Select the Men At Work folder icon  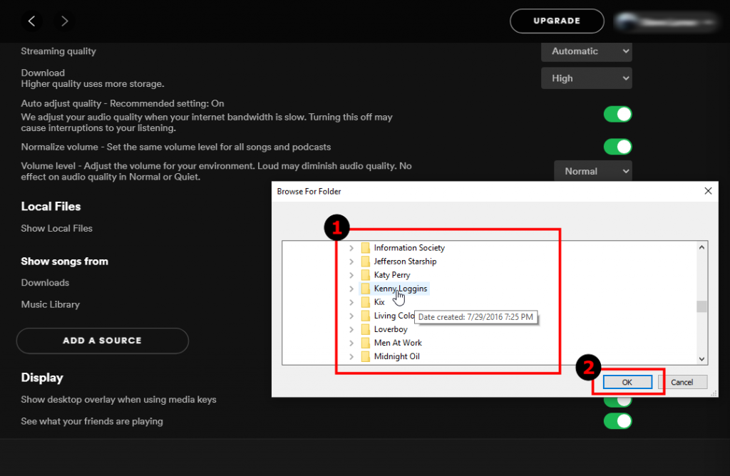coord(366,343)
